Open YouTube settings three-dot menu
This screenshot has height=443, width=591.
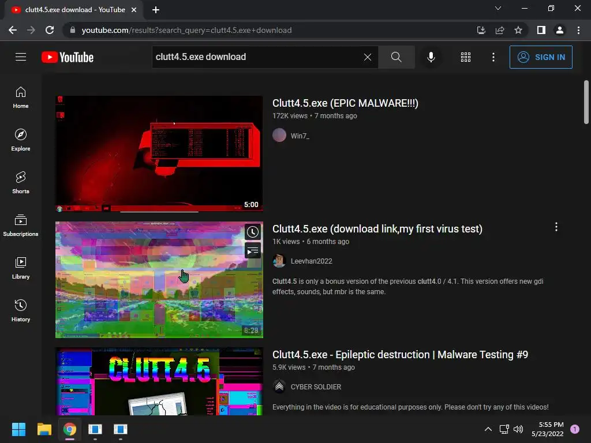click(x=493, y=57)
